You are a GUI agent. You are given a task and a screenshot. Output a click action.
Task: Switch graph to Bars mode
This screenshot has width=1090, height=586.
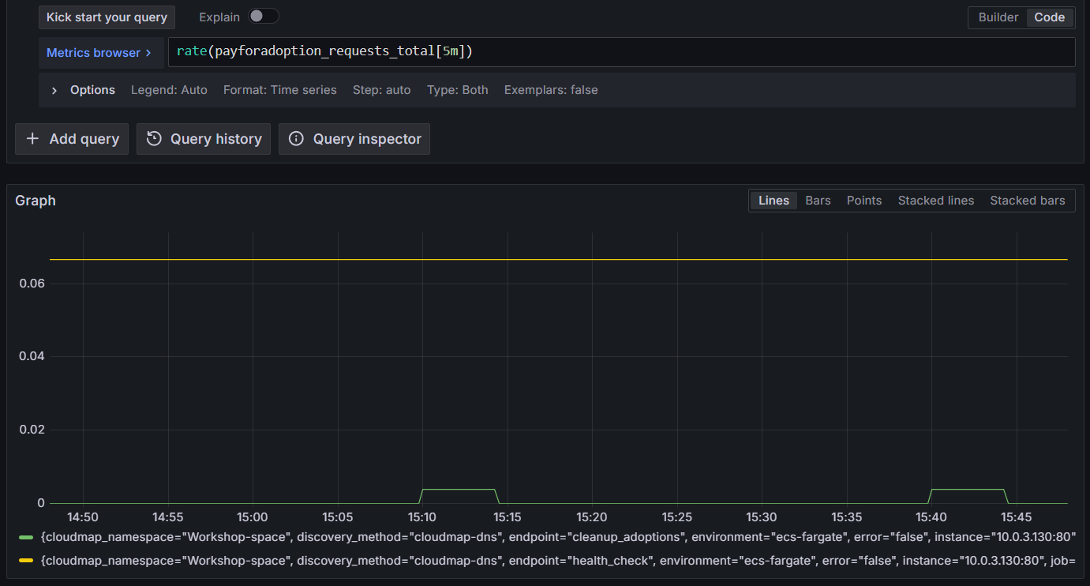[818, 200]
